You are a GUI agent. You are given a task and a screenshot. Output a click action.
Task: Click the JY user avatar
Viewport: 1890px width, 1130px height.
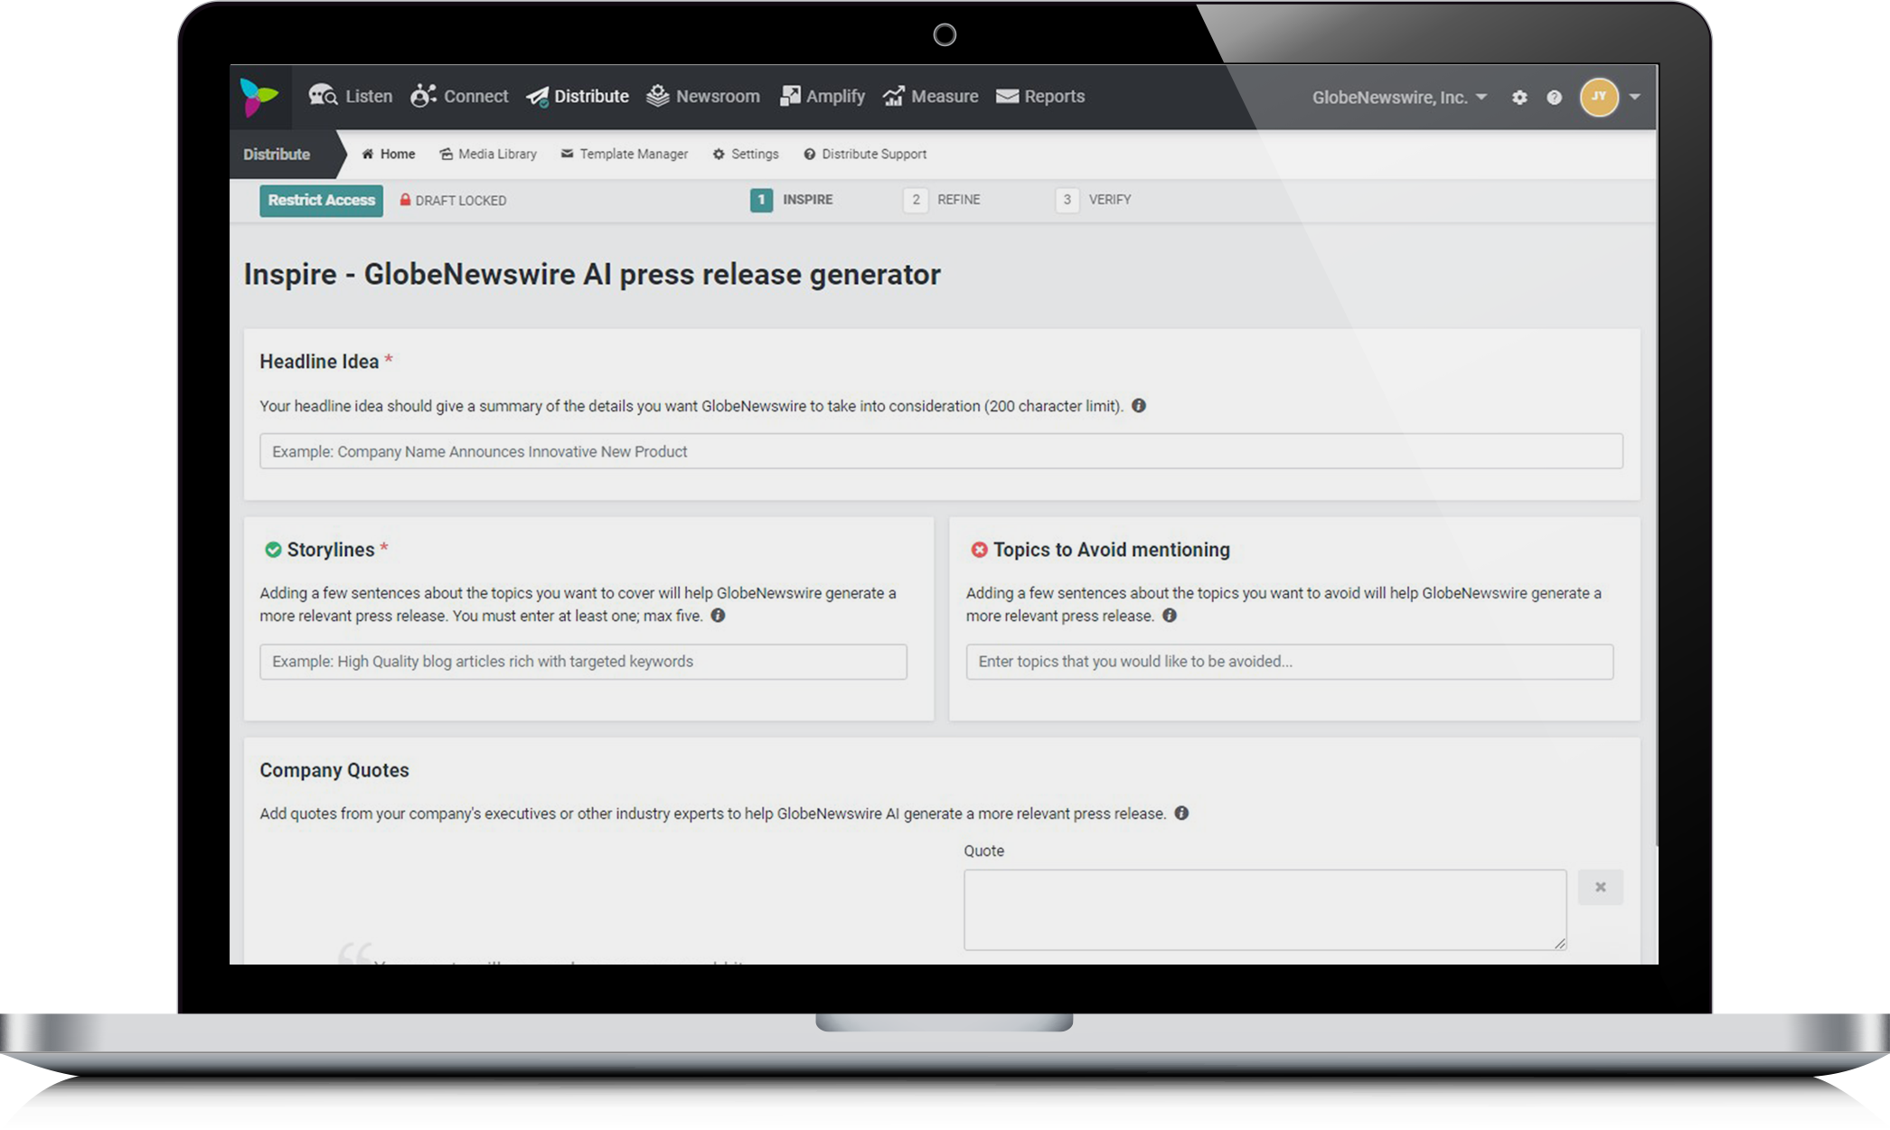click(x=1599, y=97)
